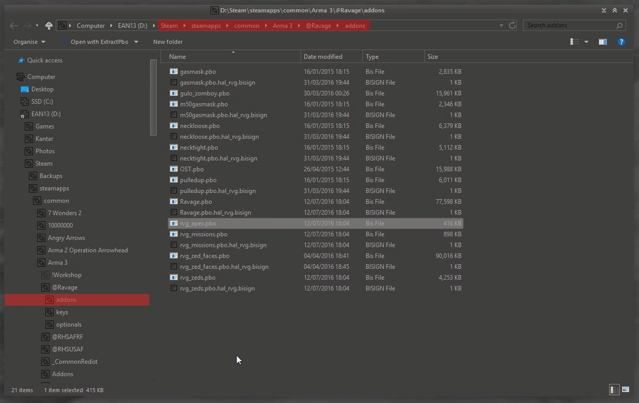The image size is (639, 403).
Task: Select file named rvg_missions.pbo
Action: [204, 234]
